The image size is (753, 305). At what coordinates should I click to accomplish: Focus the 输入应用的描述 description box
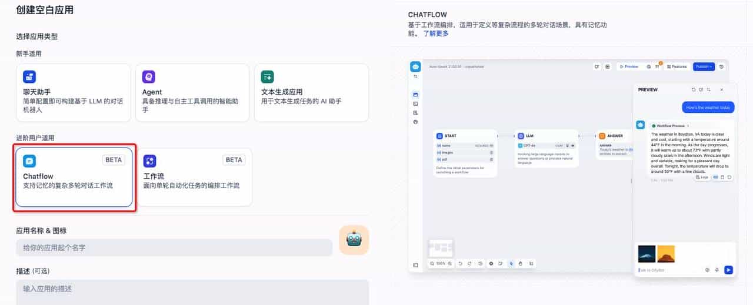coord(192,292)
